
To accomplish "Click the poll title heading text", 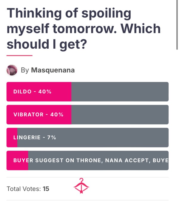I will [84, 29].
